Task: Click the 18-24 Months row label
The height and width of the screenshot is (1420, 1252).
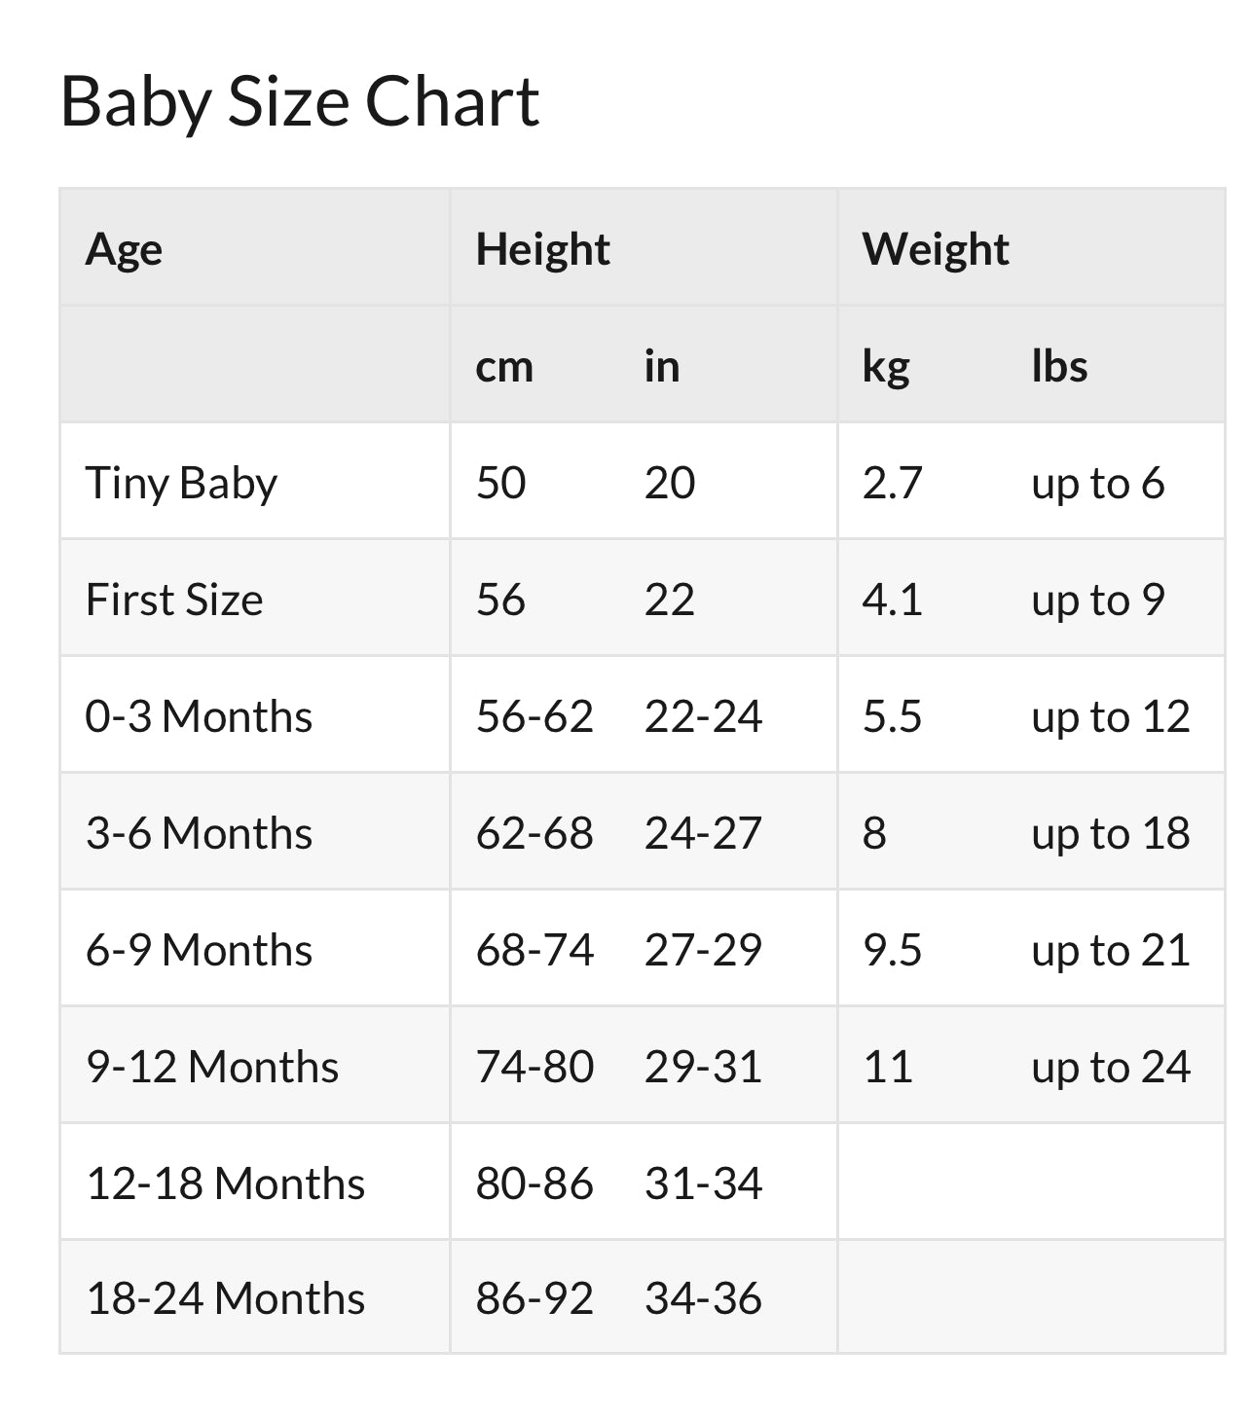Action: point(225,1298)
